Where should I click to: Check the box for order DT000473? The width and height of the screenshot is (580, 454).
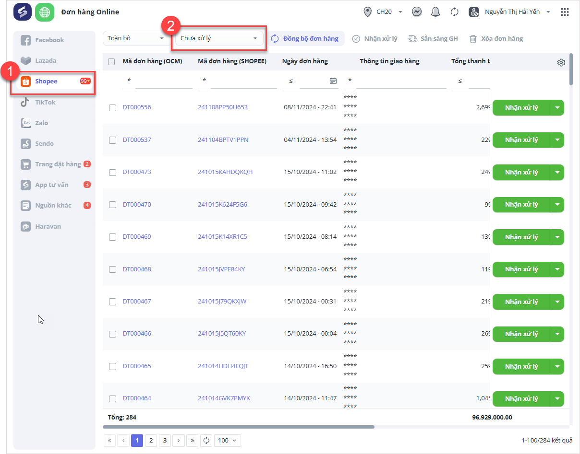coord(112,172)
